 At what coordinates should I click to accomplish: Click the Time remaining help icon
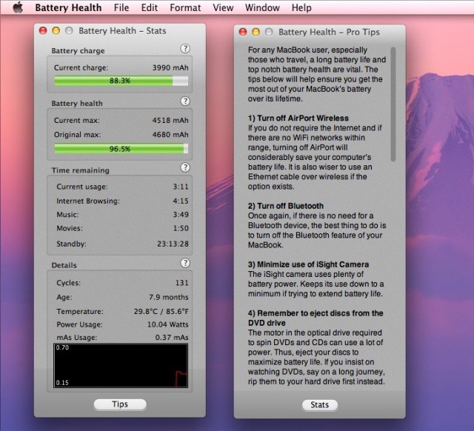pyautogui.click(x=185, y=167)
